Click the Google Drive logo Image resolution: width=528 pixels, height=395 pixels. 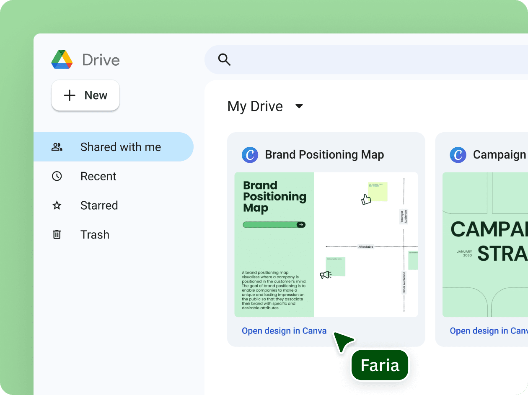(62, 60)
